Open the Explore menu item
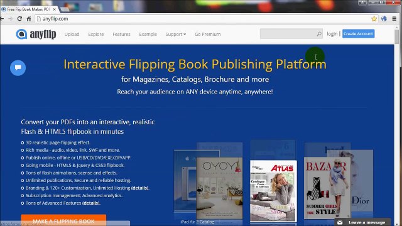 (x=96, y=34)
